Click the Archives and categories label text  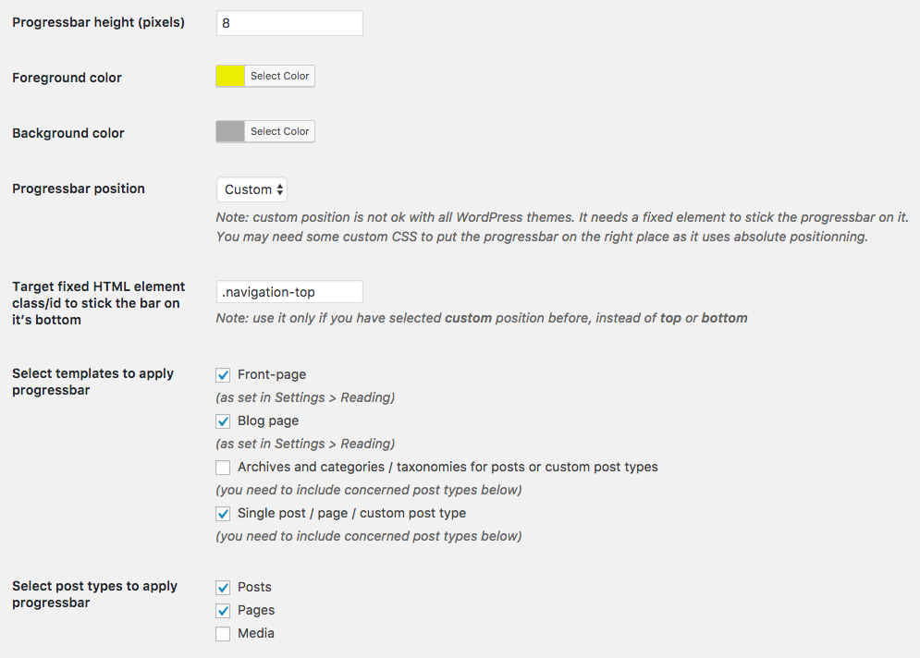pos(448,467)
